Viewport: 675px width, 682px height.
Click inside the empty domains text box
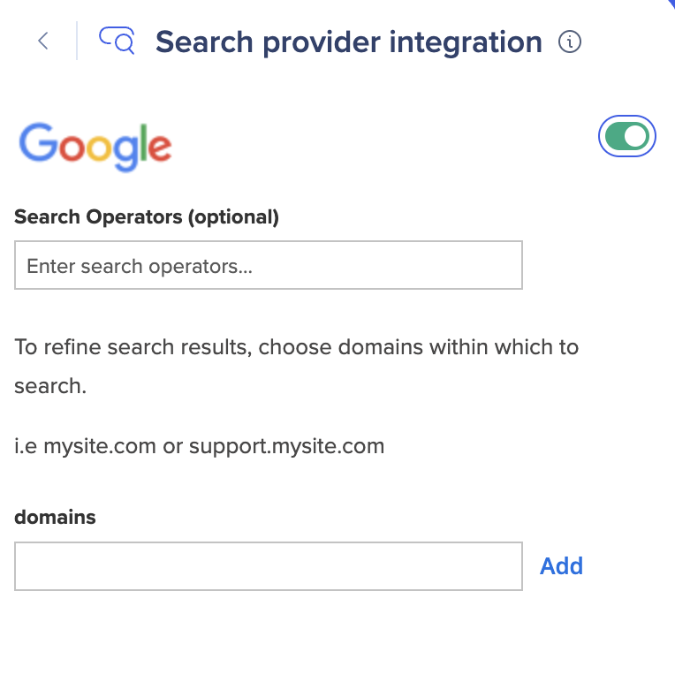pyautogui.click(x=269, y=566)
